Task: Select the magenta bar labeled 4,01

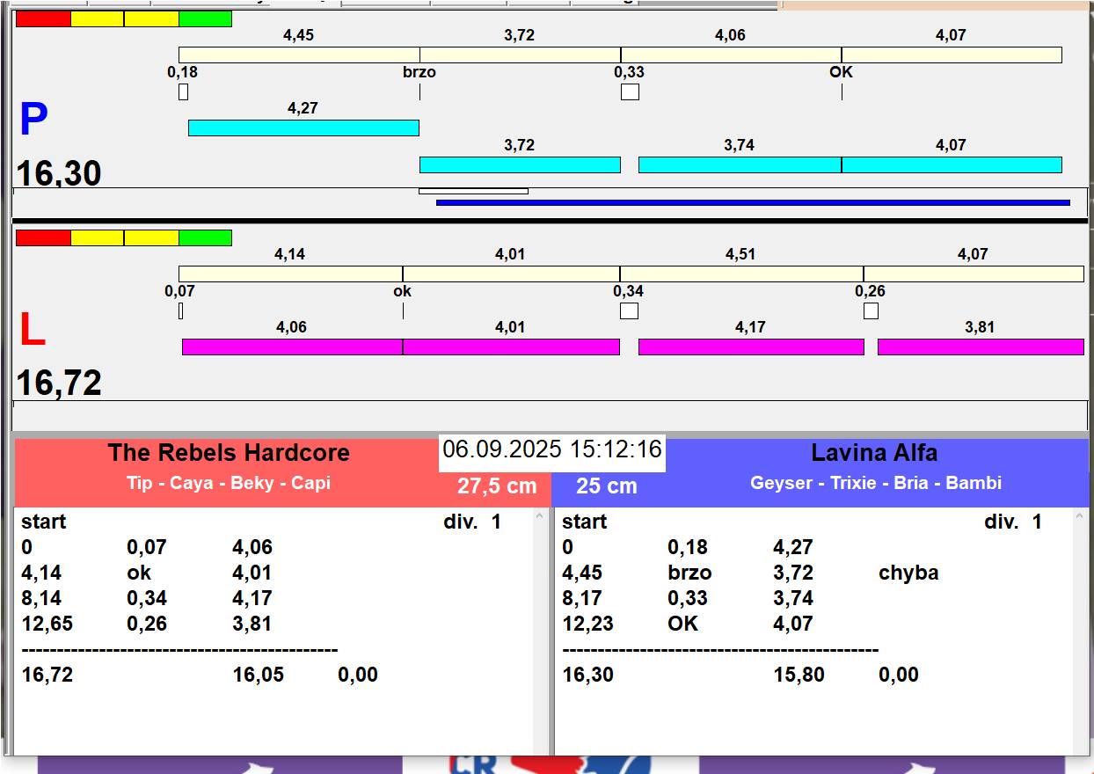Action: [511, 347]
